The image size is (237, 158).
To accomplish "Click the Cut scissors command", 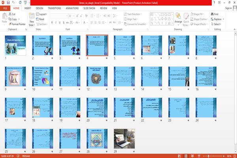I will point(12,14).
